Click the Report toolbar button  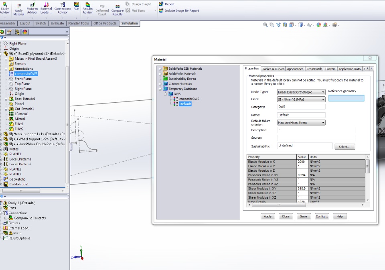pyautogui.click(x=166, y=4)
